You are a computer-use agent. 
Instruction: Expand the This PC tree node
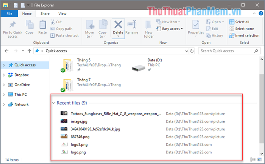4,95
